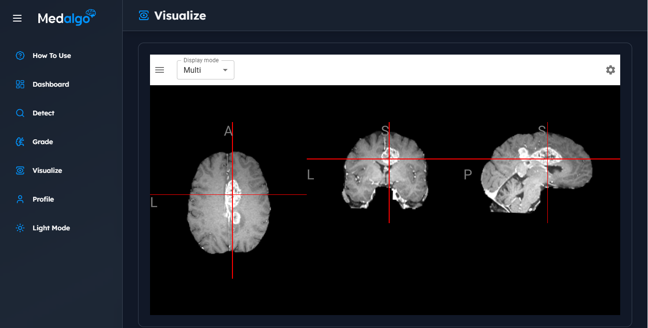This screenshot has height=328, width=648.
Task: Open the viewer's hamburger menu
Action: [160, 70]
